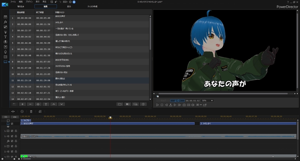Start playback with the play button

(157, 105)
